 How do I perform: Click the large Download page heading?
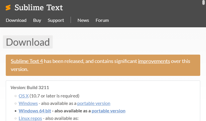28,42
